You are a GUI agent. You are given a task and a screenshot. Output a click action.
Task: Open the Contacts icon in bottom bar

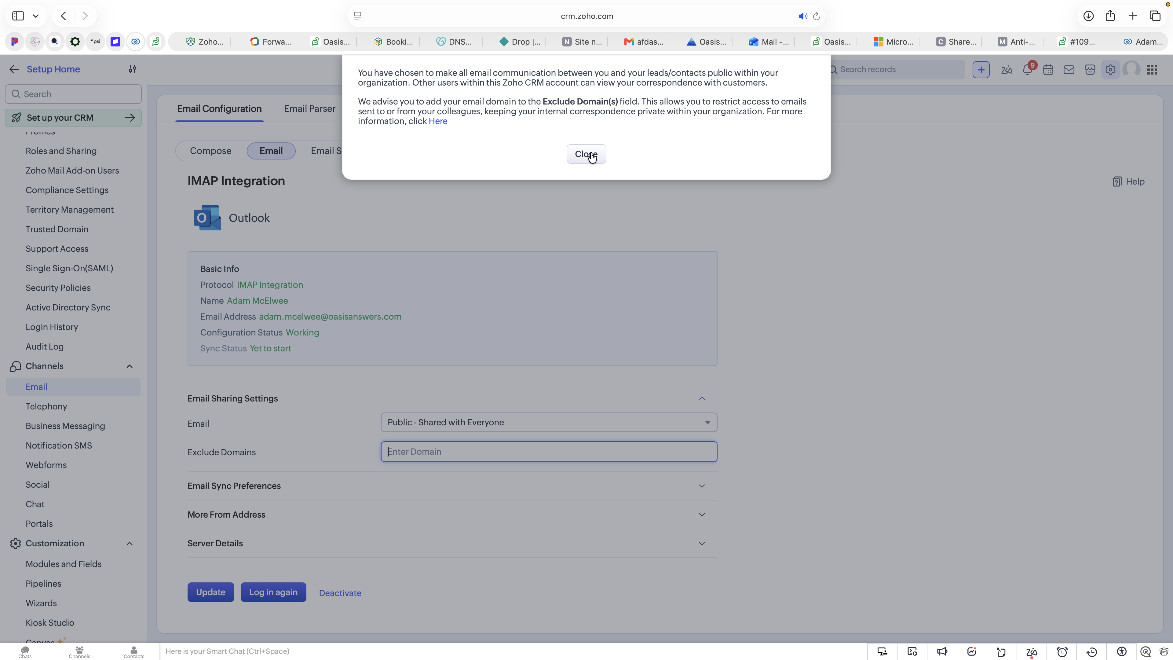[134, 652]
